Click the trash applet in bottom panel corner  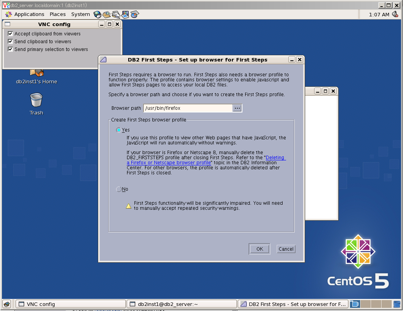click(397, 304)
